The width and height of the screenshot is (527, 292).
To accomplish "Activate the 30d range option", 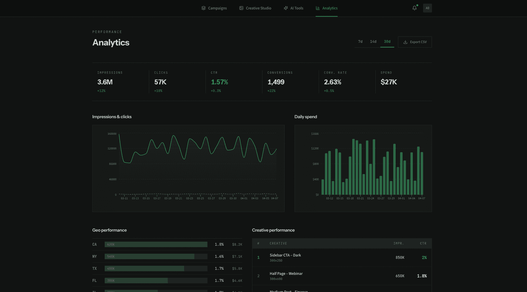I will [x=387, y=42].
